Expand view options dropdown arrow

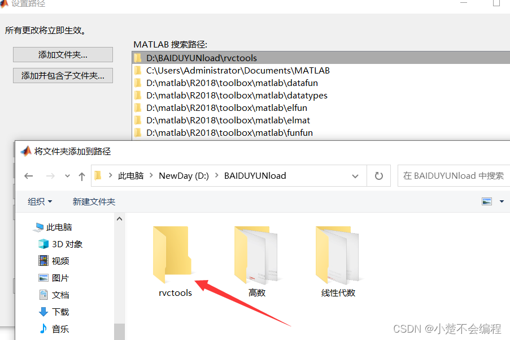click(502, 201)
